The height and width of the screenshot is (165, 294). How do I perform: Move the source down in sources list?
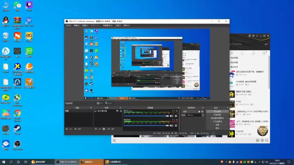[113, 129]
